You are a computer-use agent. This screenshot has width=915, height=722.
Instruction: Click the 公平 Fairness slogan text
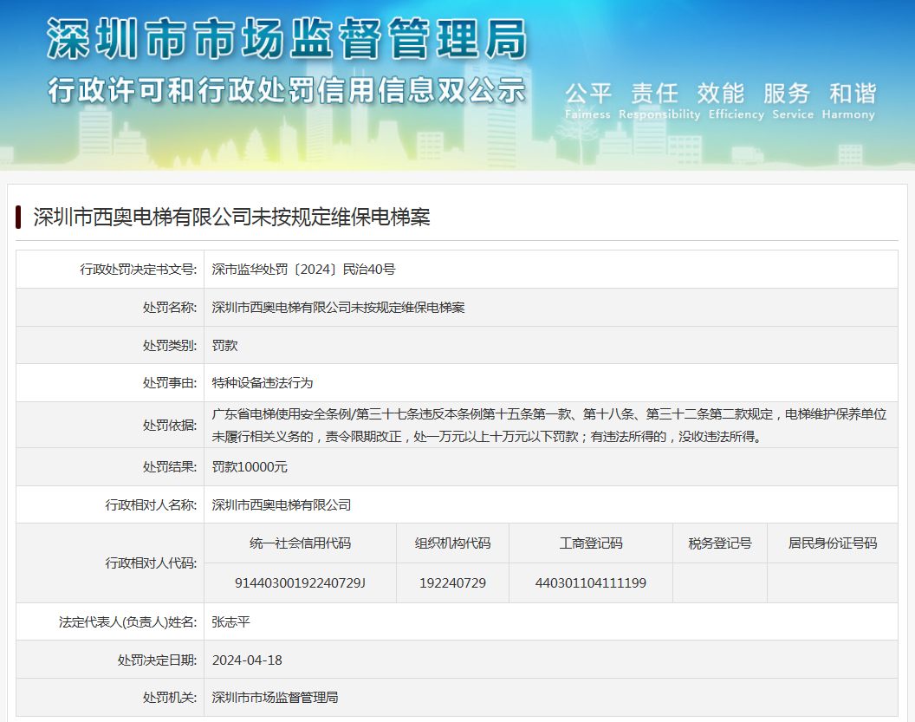pyautogui.click(x=588, y=100)
